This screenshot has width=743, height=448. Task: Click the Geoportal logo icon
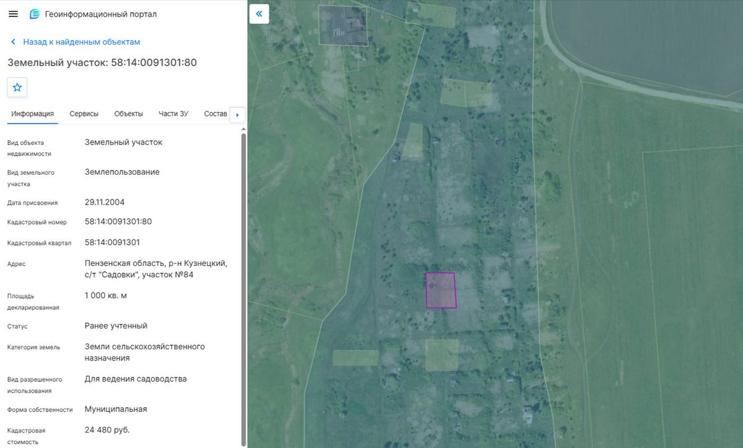pyautogui.click(x=35, y=14)
